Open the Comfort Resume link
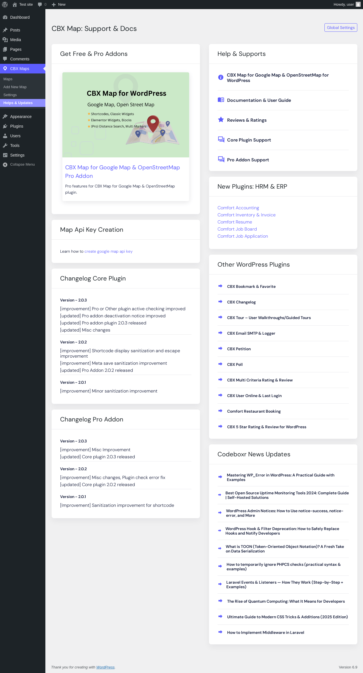The height and width of the screenshot is (673, 363). pos(235,222)
